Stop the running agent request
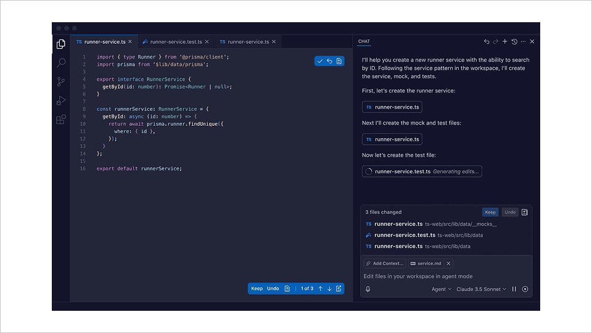This screenshot has width=592, height=333. (x=525, y=289)
